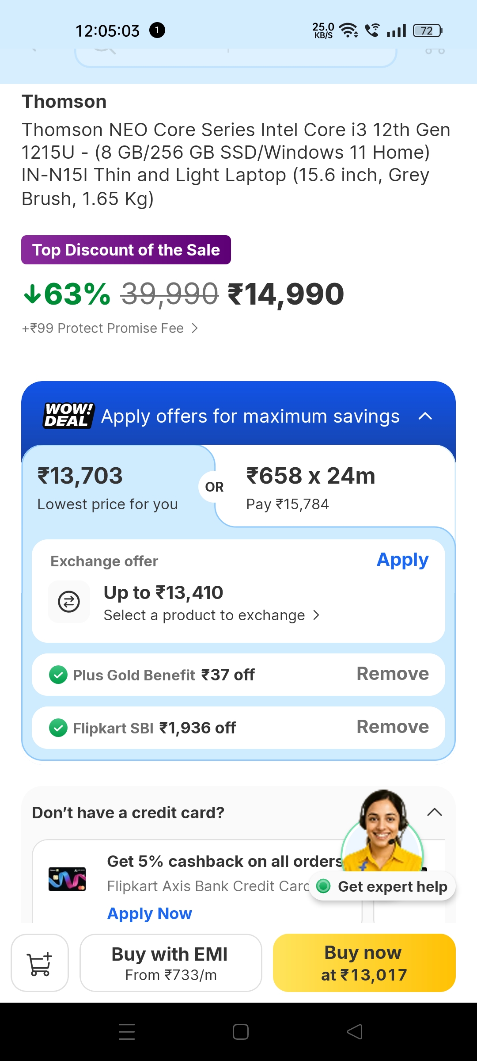477x1061 pixels.
Task: Apply the Exchange offer
Action: coord(402,560)
